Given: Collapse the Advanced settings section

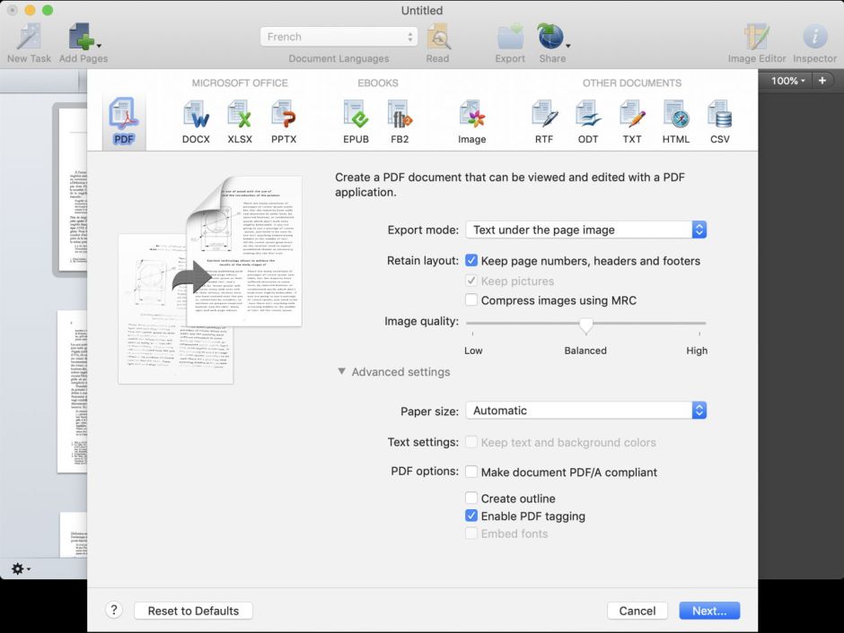Looking at the screenshot, I should click(343, 372).
